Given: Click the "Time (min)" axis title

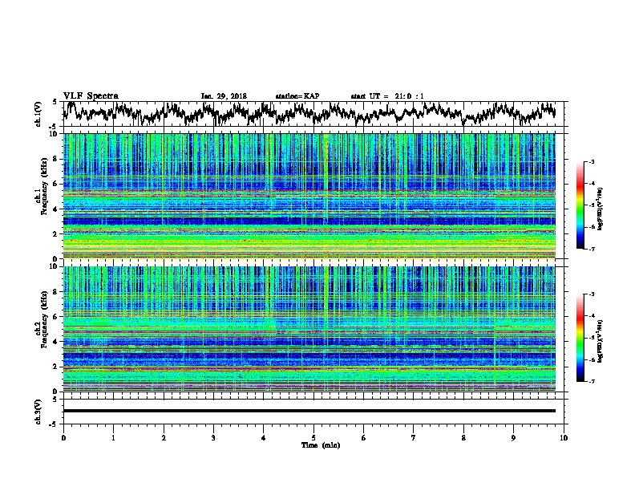Looking at the screenshot, I should click(x=321, y=445).
